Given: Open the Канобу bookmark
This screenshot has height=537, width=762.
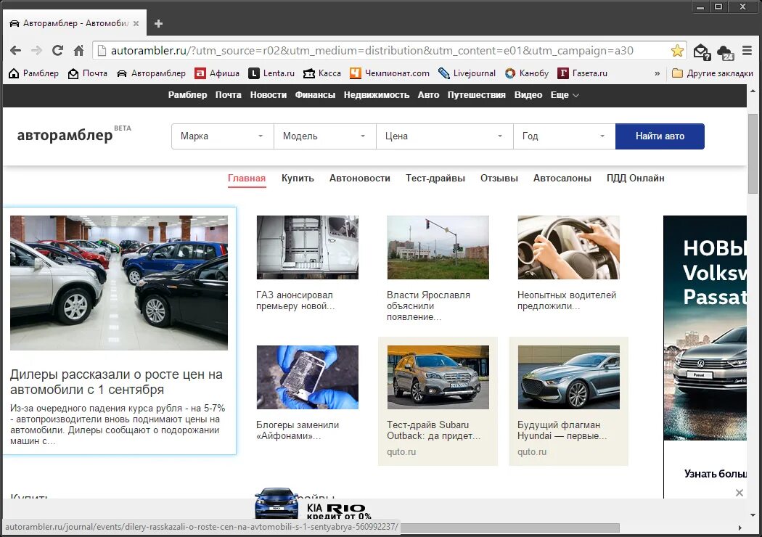Looking at the screenshot, I should [527, 73].
